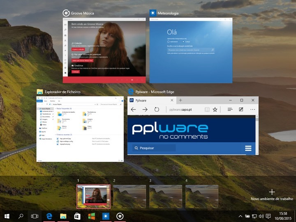This screenshot has height=222, width=296.
Task: Open File Explorer from the taskbar
Action: [x=63, y=216]
